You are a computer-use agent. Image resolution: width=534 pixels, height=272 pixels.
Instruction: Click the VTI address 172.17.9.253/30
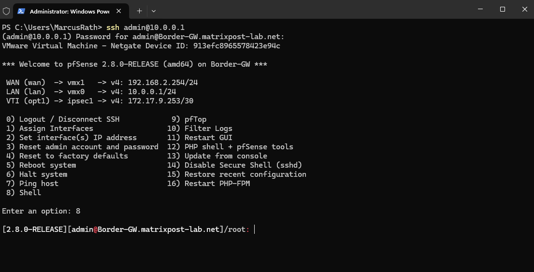[x=161, y=101]
